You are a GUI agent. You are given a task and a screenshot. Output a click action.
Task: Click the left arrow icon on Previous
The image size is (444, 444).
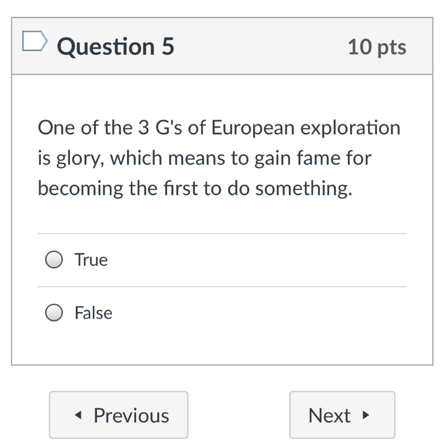pos(78,415)
